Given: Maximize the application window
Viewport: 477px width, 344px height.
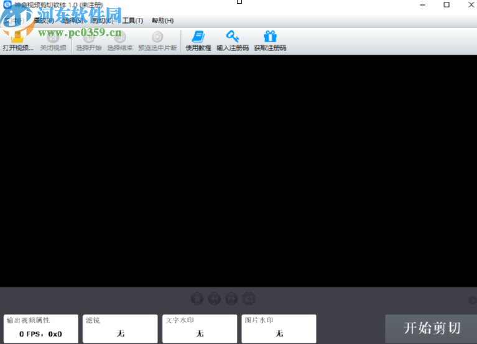Looking at the screenshot, I should [447, 5].
